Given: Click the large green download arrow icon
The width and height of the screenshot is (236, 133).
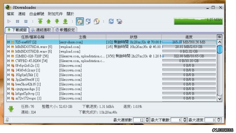Looking at the screenshot, I should coord(11,109).
